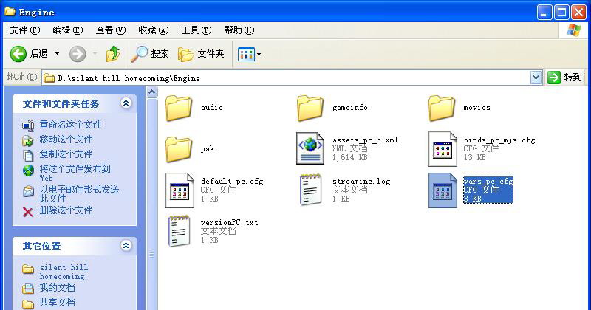Open the 编辑(E) menu
Image resolution: width=591 pixels, height=310 pixels.
(68, 30)
